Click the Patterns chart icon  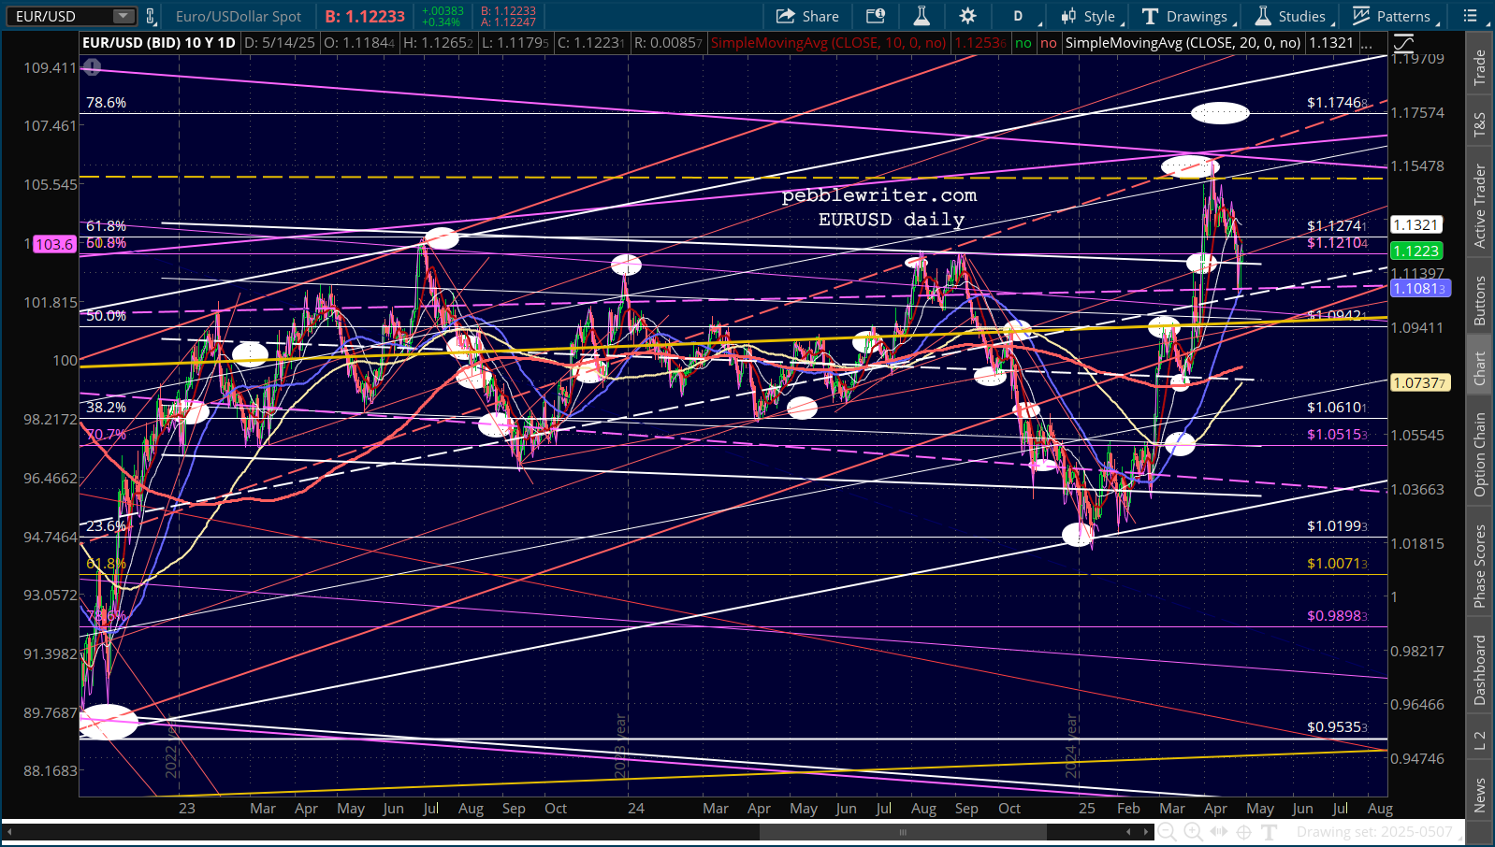(x=1361, y=16)
